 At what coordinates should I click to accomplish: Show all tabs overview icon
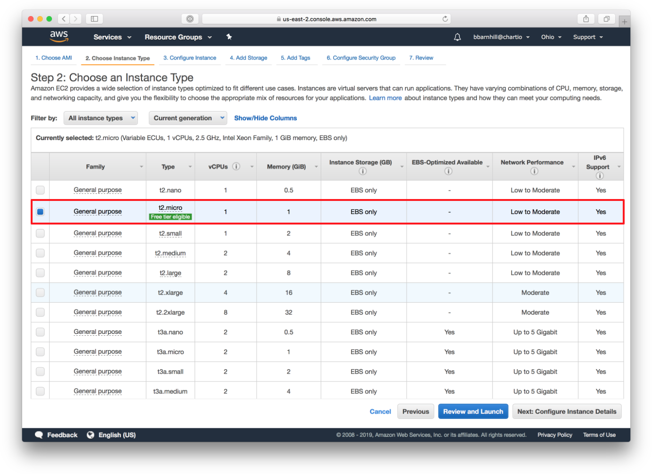[606, 19]
